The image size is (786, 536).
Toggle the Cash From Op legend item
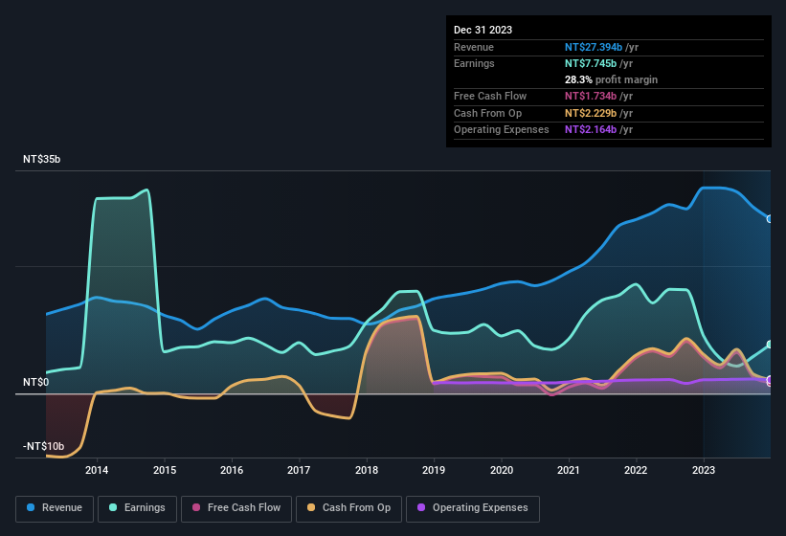click(348, 508)
